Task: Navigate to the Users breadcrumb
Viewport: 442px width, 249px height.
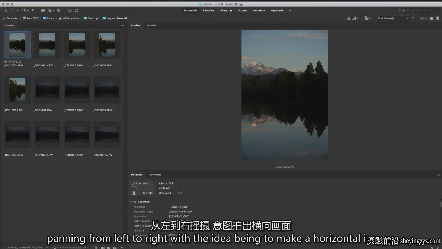Action: pyautogui.click(x=49, y=18)
